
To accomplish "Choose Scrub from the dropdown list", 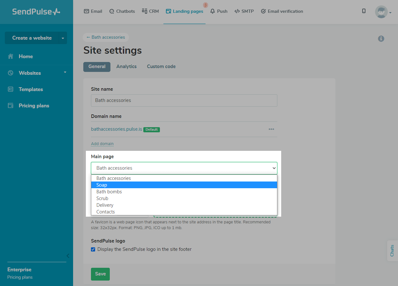I will tap(184, 198).
